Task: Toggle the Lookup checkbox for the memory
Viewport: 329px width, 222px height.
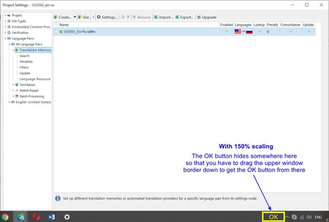Action: pos(260,31)
